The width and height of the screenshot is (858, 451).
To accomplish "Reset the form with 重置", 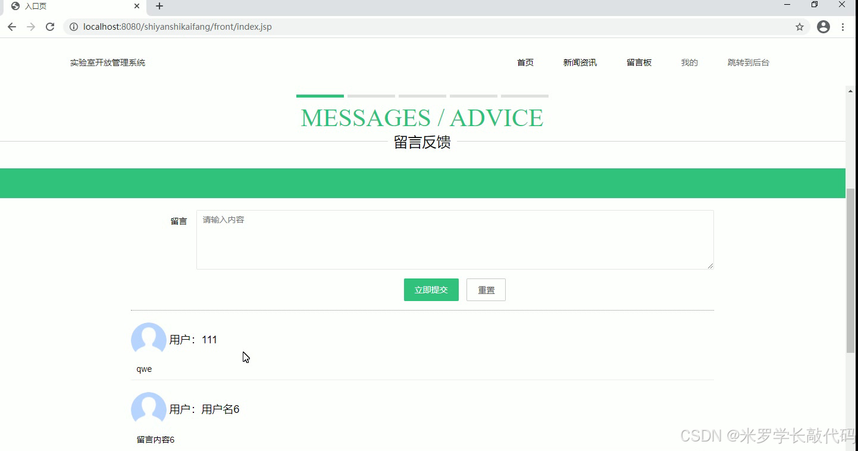I will pos(486,290).
